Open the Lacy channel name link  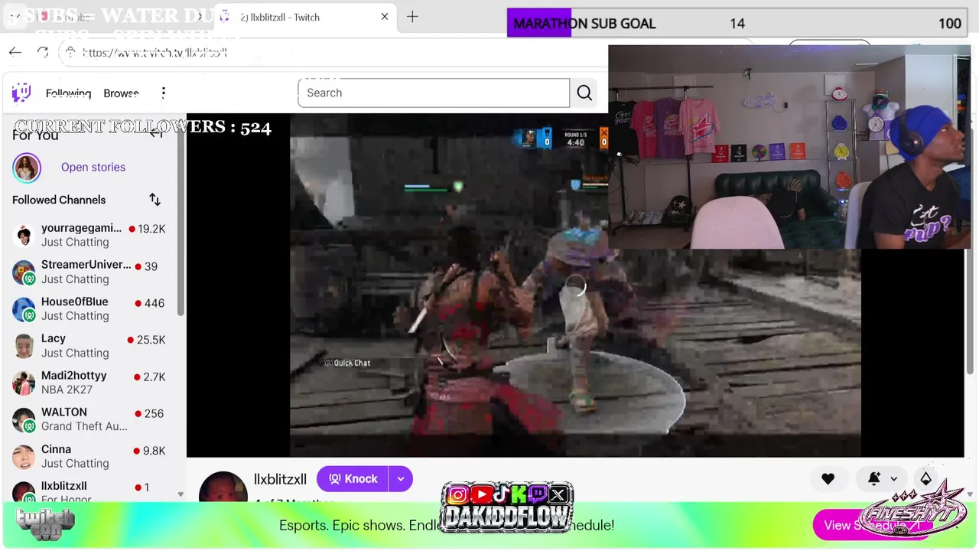[54, 338]
